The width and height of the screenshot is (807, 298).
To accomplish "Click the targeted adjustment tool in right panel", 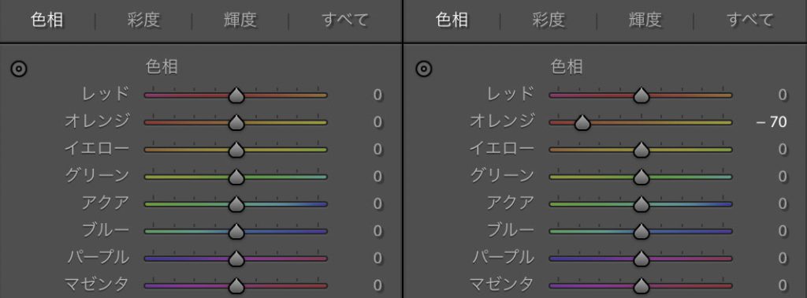I will pos(424,69).
